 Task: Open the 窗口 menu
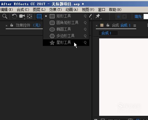point(102,10)
